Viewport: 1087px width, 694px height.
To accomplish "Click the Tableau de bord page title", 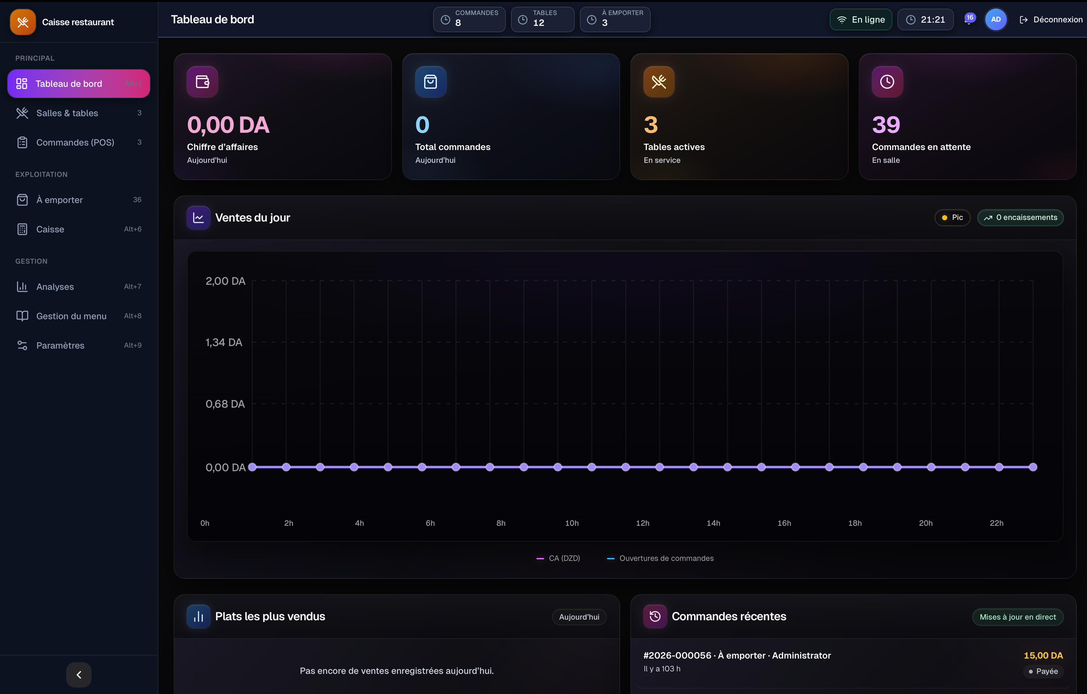I will (x=212, y=19).
